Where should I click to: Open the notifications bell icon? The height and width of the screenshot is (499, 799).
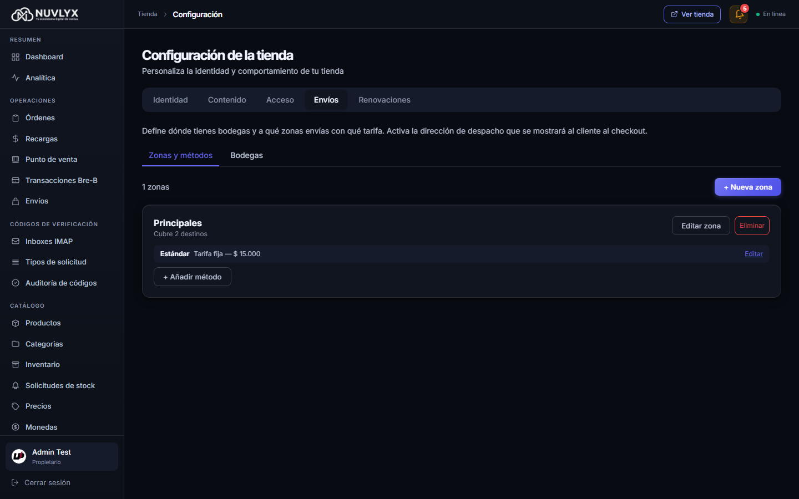739,14
